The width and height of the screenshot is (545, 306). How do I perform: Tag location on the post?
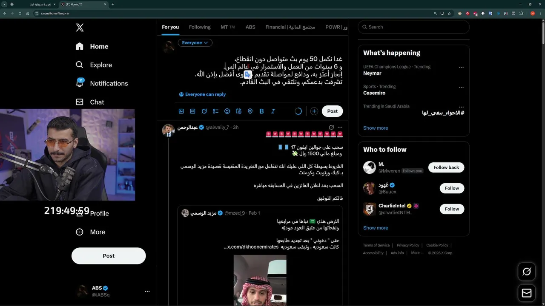point(250,111)
